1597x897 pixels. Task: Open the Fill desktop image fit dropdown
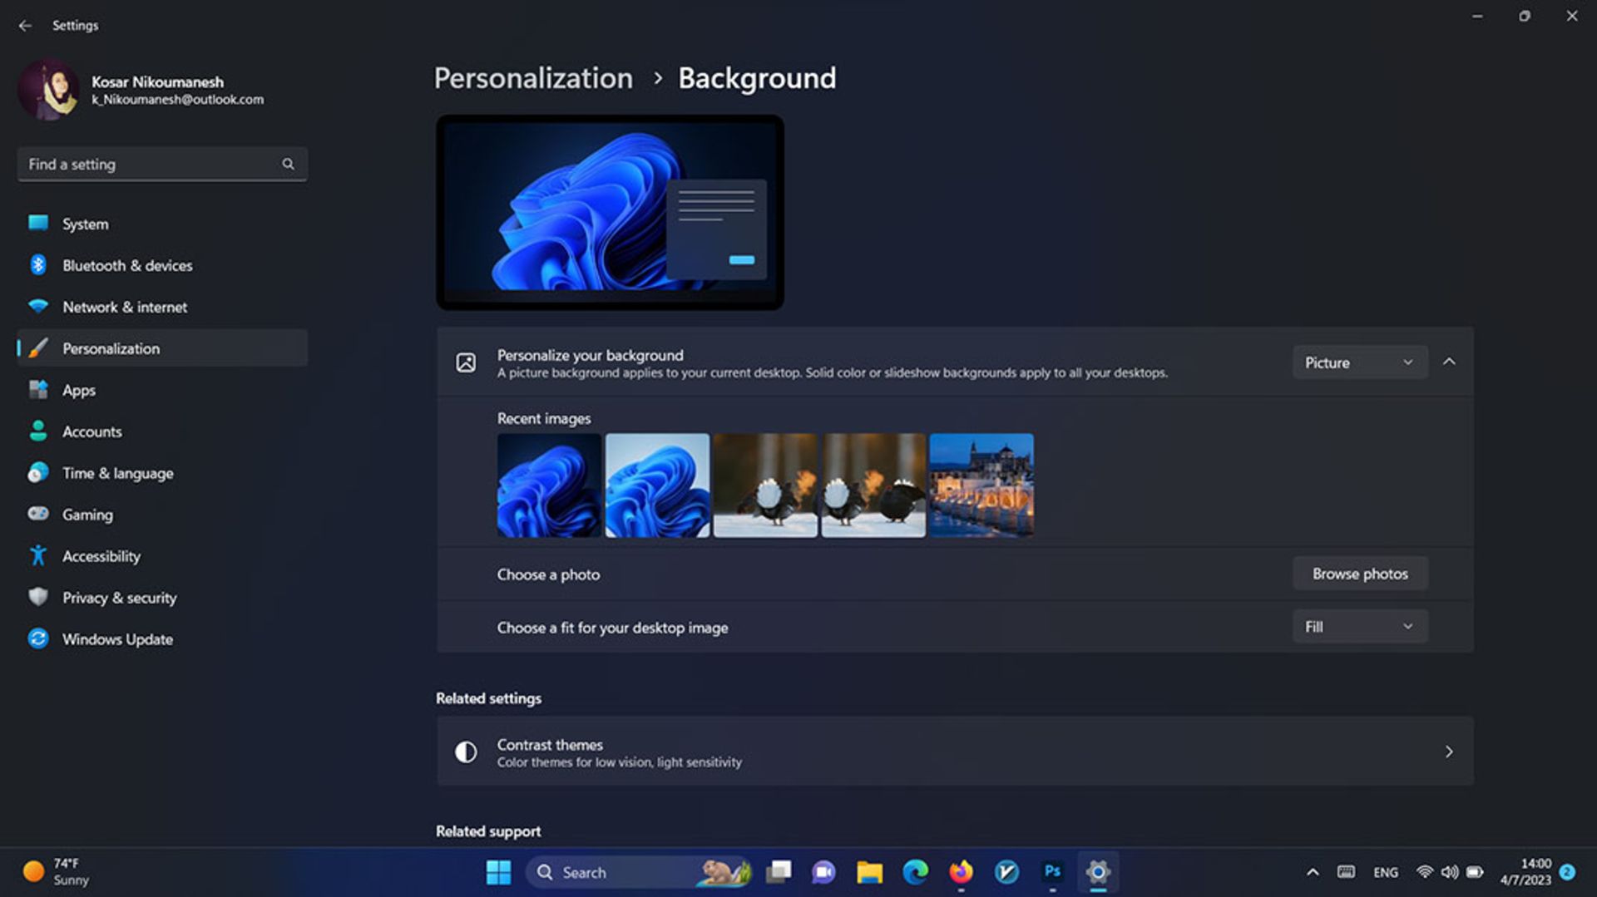pyautogui.click(x=1359, y=627)
